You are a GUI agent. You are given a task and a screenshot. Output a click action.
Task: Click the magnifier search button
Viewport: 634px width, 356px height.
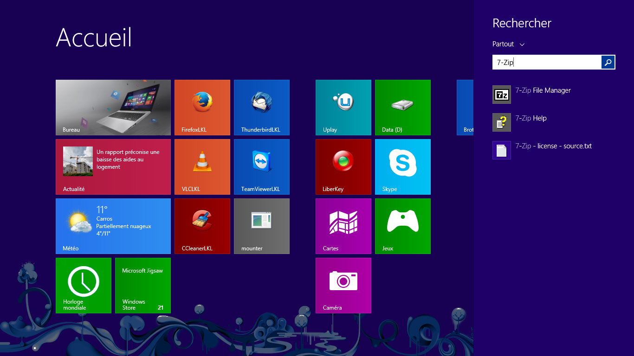tap(608, 62)
